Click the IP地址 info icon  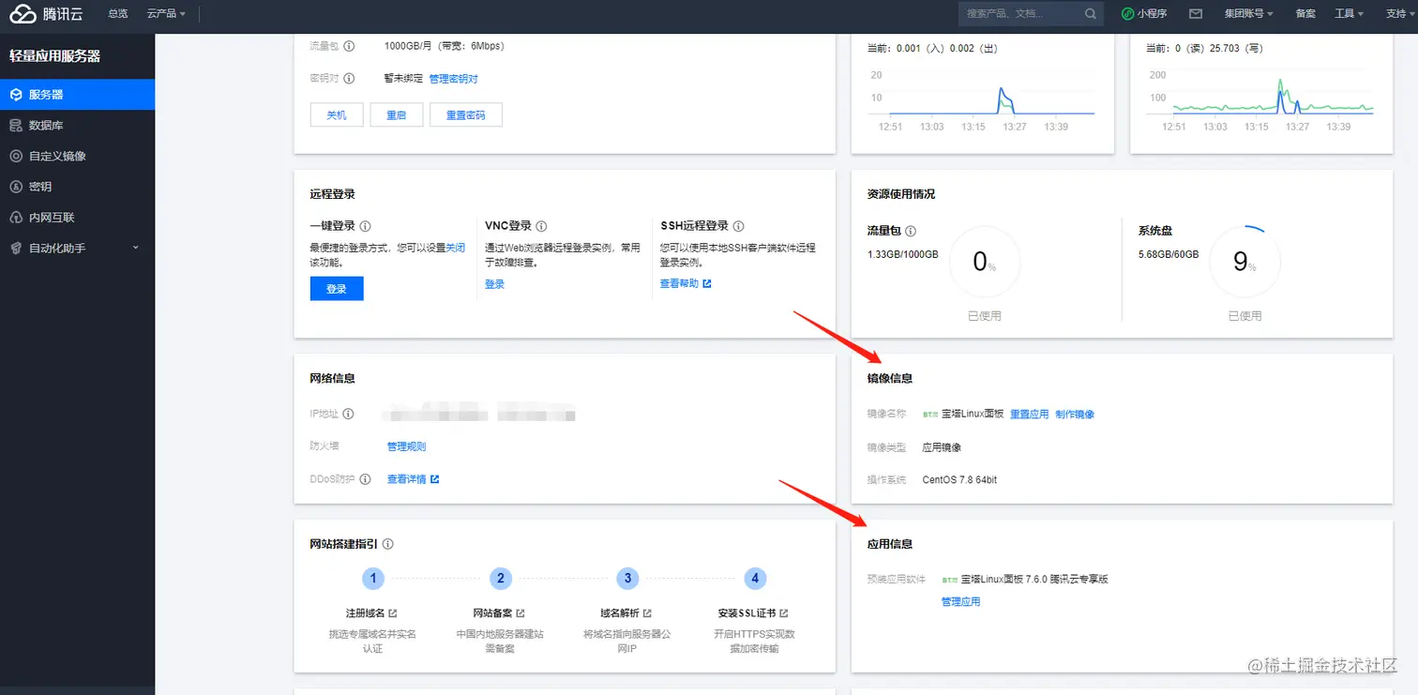349,414
